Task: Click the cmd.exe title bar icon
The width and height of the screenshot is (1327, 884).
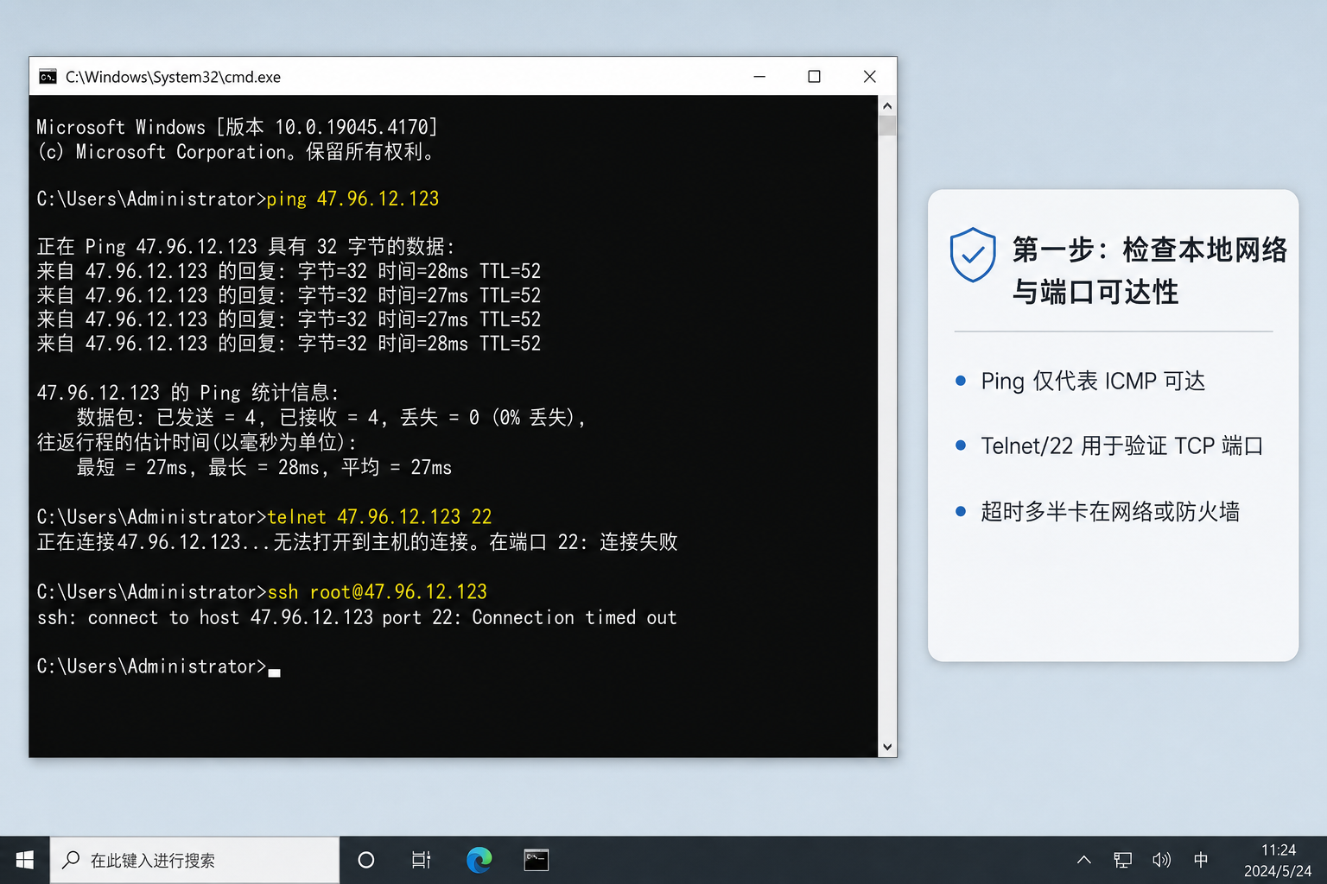Action: 48,77
